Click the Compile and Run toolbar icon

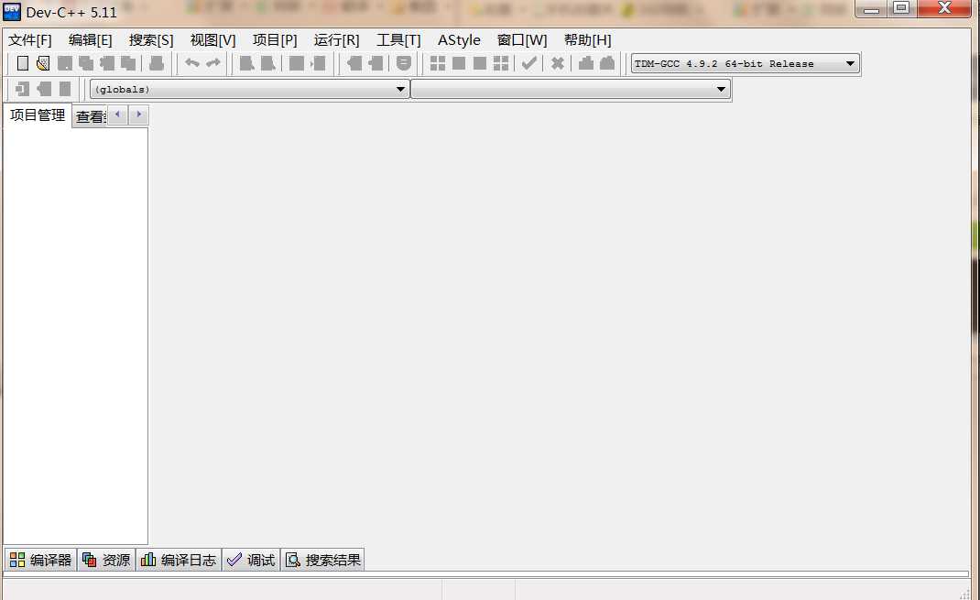[x=480, y=63]
